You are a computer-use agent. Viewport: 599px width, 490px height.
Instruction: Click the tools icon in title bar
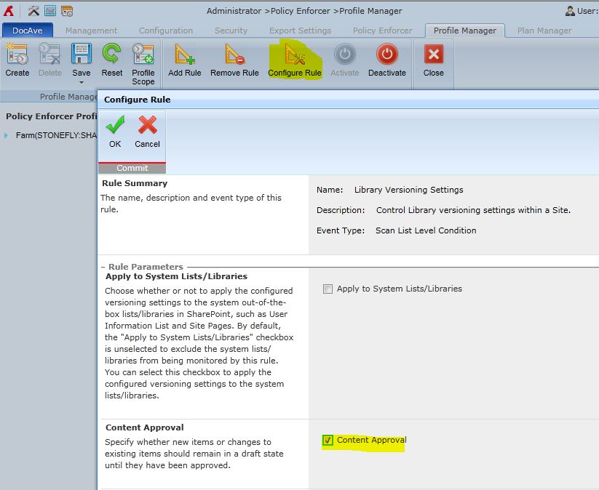[33, 11]
